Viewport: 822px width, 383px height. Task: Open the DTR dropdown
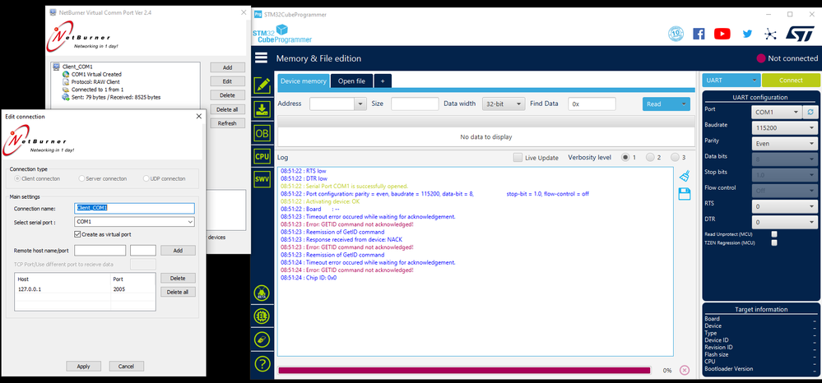point(784,222)
